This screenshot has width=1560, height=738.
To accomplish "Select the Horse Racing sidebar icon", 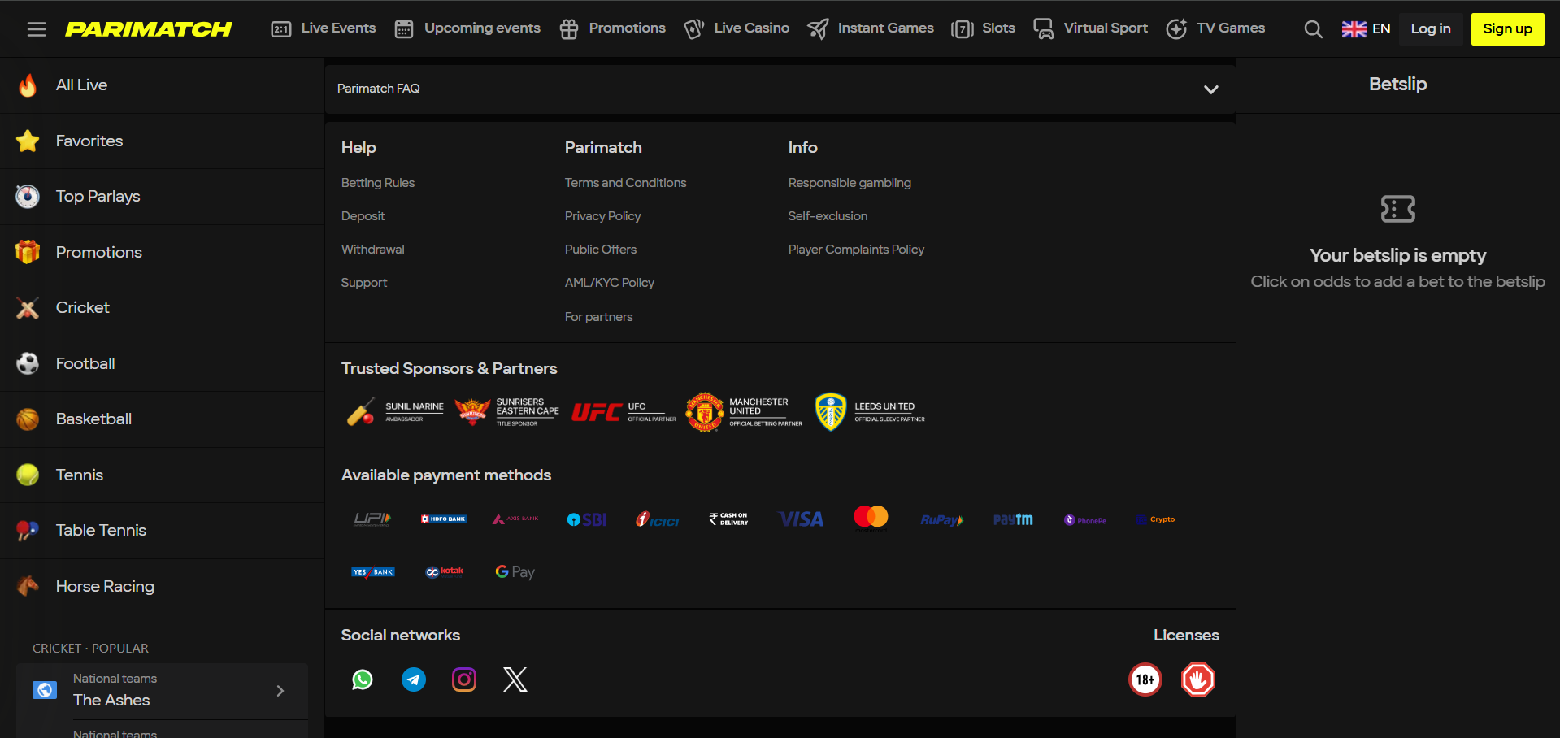I will coord(27,586).
